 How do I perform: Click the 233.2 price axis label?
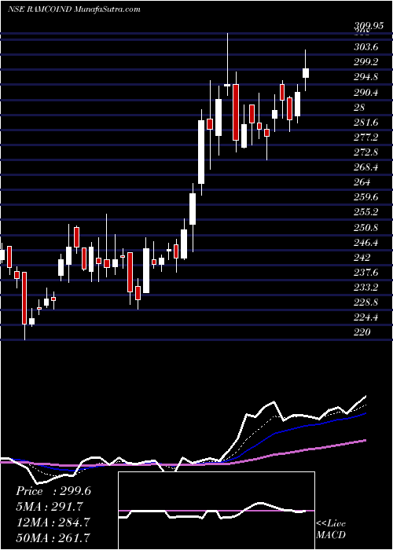pyautogui.click(x=366, y=288)
